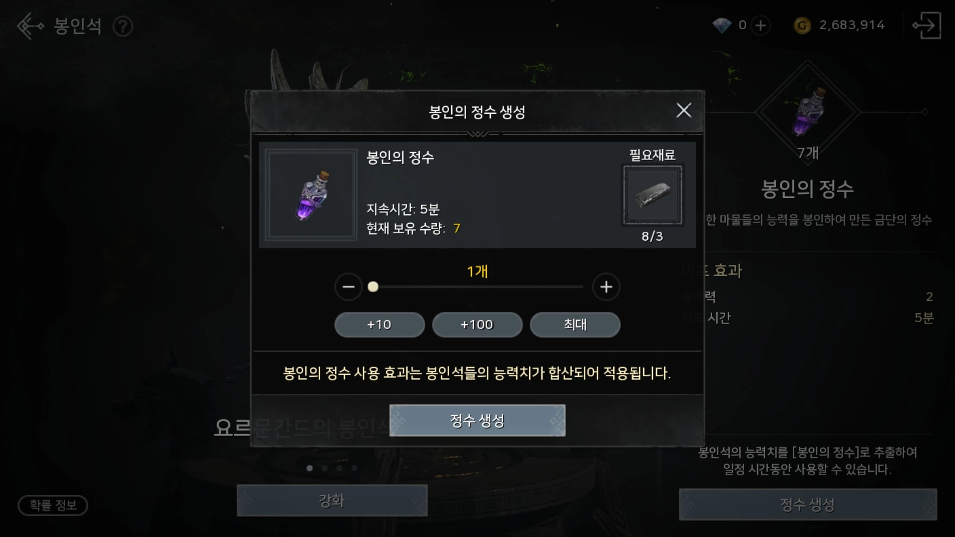Select the required material ingot icon
Viewport: 955px width, 537px height.
pyautogui.click(x=652, y=195)
